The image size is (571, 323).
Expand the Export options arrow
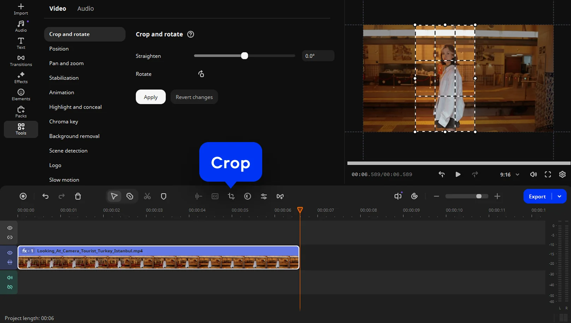pyautogui.click(x=559, y=196)
